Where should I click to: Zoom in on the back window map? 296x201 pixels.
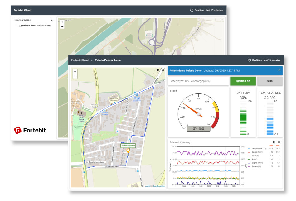(62, 22)
